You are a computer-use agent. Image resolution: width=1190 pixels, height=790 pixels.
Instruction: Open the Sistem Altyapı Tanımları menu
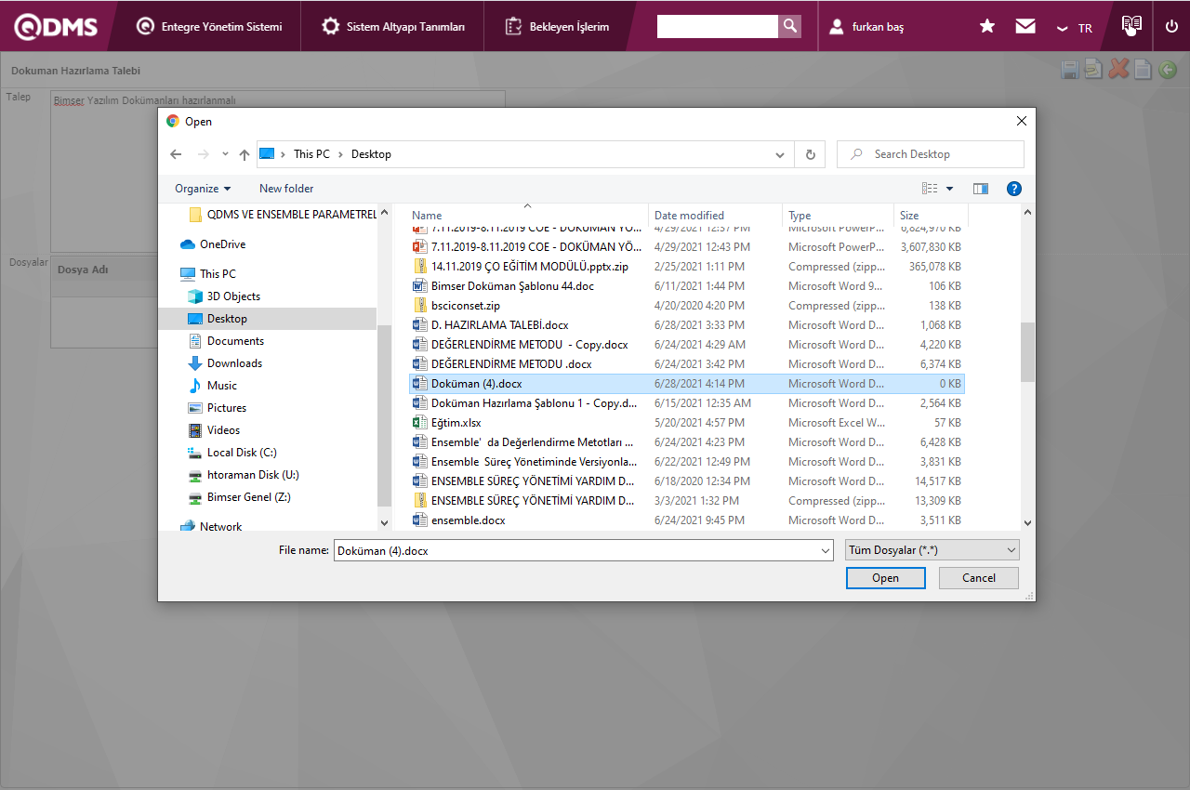click(x=393, y=27)
